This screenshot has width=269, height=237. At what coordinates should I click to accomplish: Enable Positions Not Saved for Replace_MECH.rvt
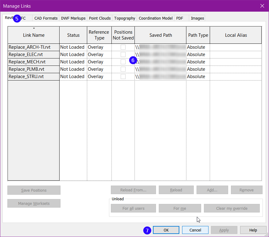pos(123,62)
